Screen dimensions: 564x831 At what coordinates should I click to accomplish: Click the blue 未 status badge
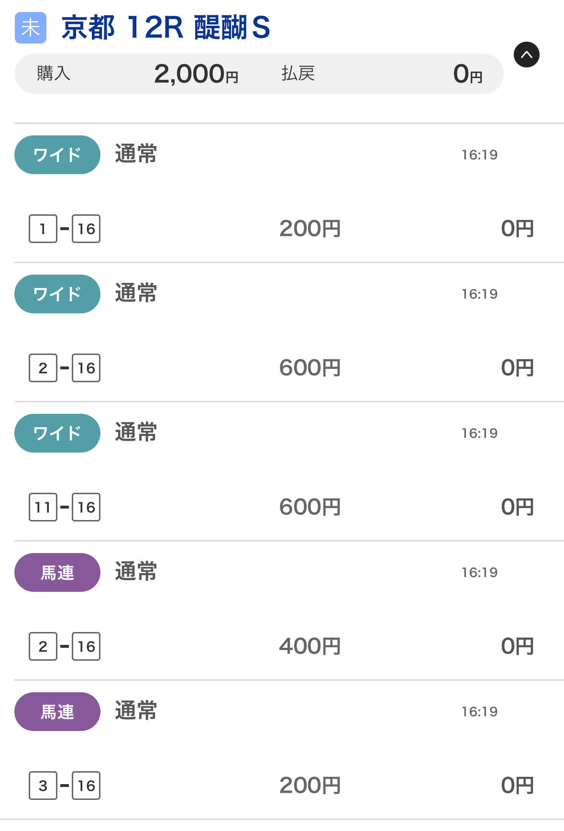click(31, 28)
